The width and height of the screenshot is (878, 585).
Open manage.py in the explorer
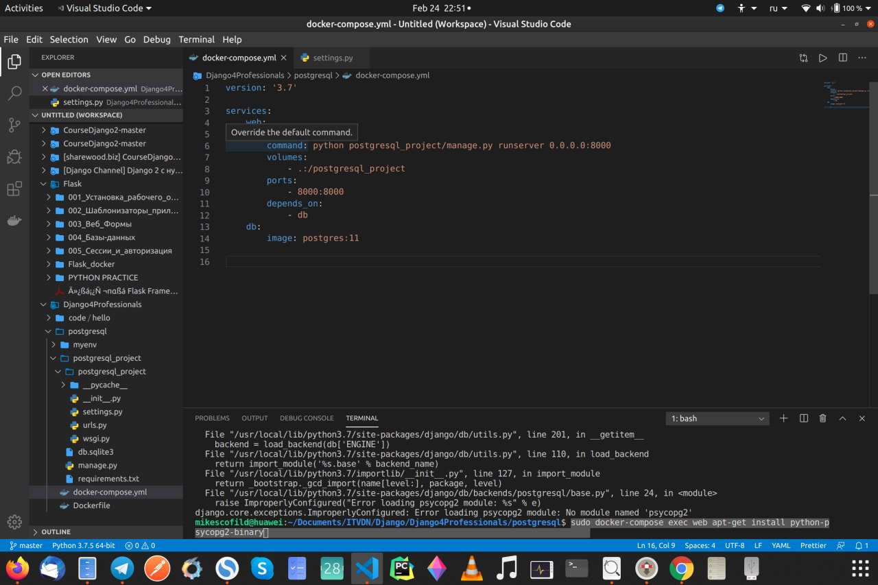point(106,466)
